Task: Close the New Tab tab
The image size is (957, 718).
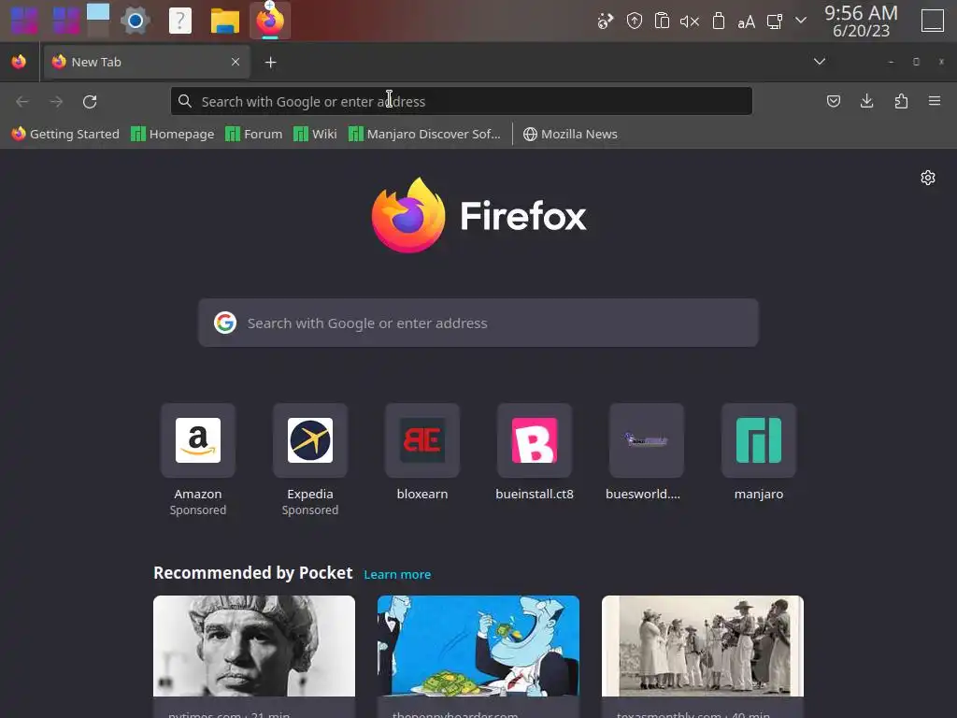Action: pyautogui.click(x=236, y=62)
